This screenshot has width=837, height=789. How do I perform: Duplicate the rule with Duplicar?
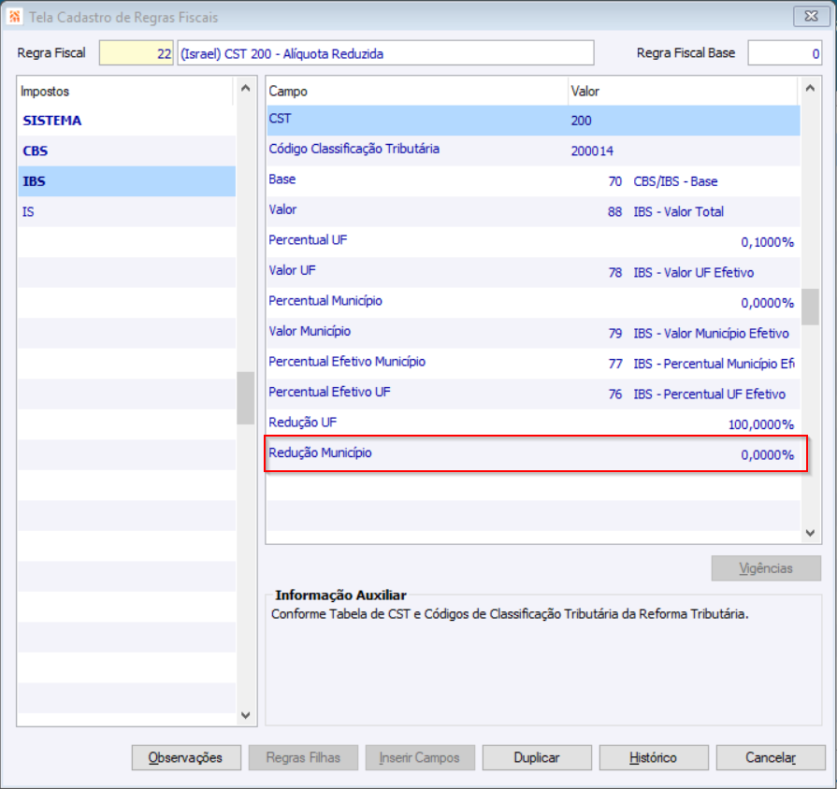pos(537,757)
